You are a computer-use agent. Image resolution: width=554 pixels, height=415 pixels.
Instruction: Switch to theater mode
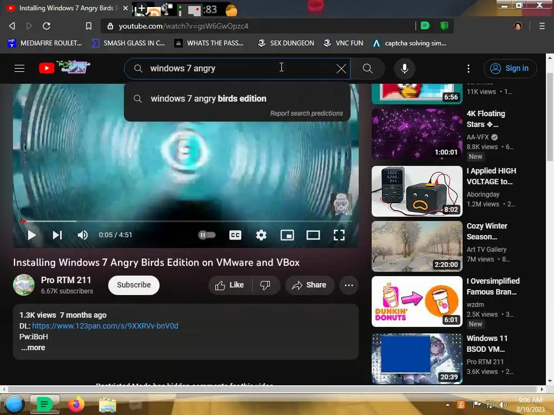(313, 235)
